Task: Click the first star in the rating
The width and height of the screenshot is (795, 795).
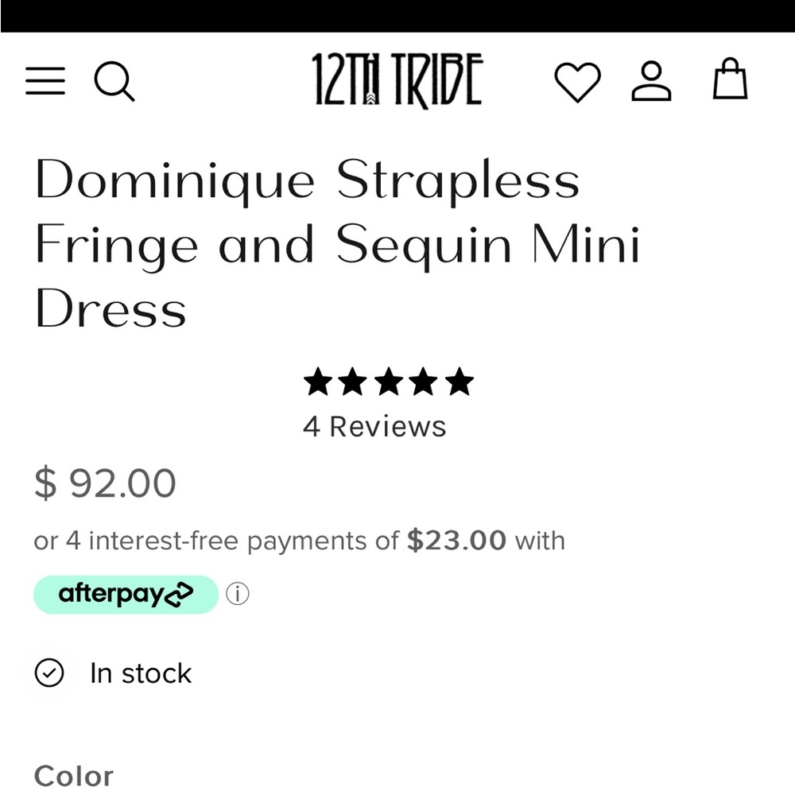Action: 319,383
